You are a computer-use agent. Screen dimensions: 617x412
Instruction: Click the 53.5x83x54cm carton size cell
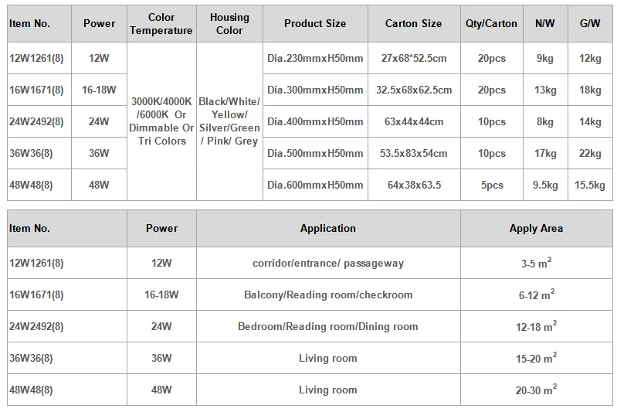[413, 154]
